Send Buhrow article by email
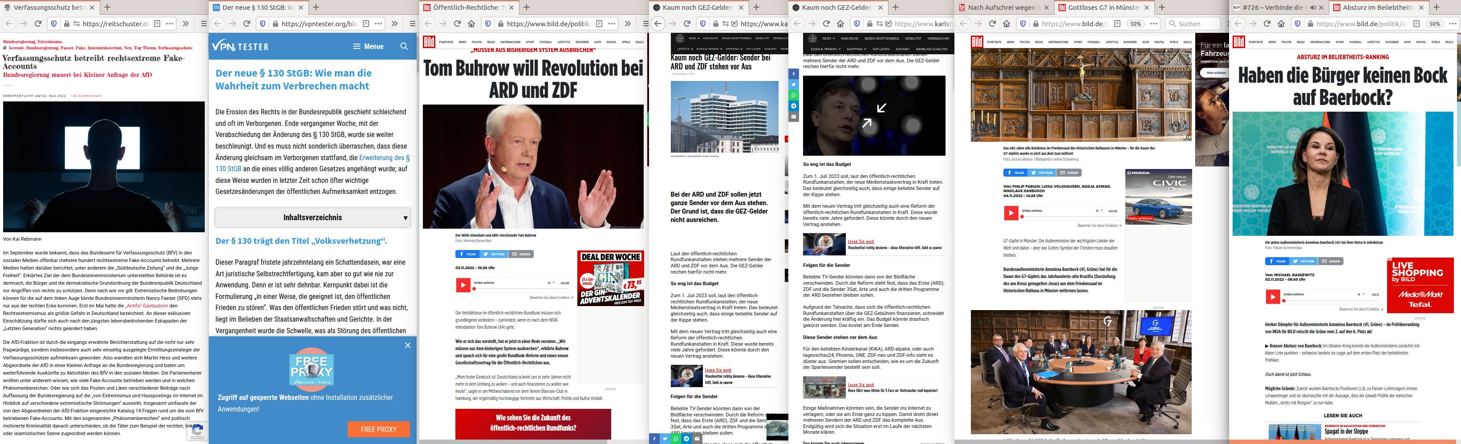Viewport: 1461px width, 444px height. (x=521, y=254)
